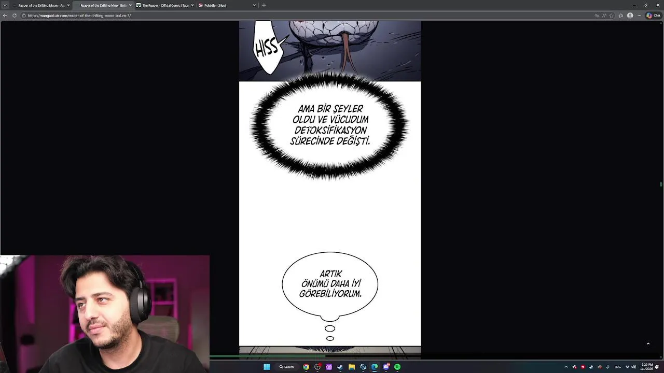664x373 pixels.
Task: Open Spotify from the taskbar
Action: pyautogui.click(x=397, y=367)
